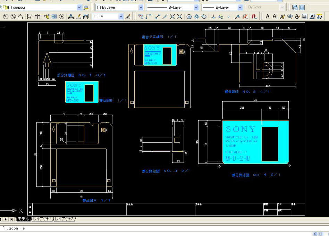Select the 部品図A 1/1 label

pos(96,200)
